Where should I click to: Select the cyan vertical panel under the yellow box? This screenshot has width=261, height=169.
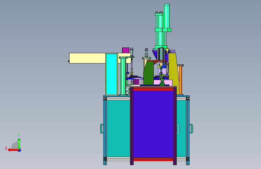111,74
